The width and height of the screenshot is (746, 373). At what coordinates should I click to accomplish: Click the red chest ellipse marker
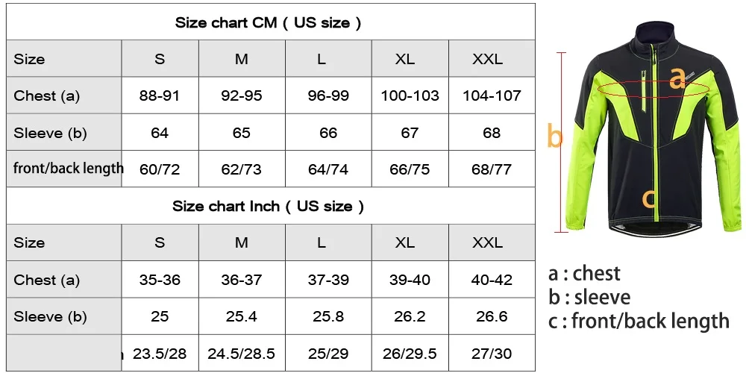[653, 87]
